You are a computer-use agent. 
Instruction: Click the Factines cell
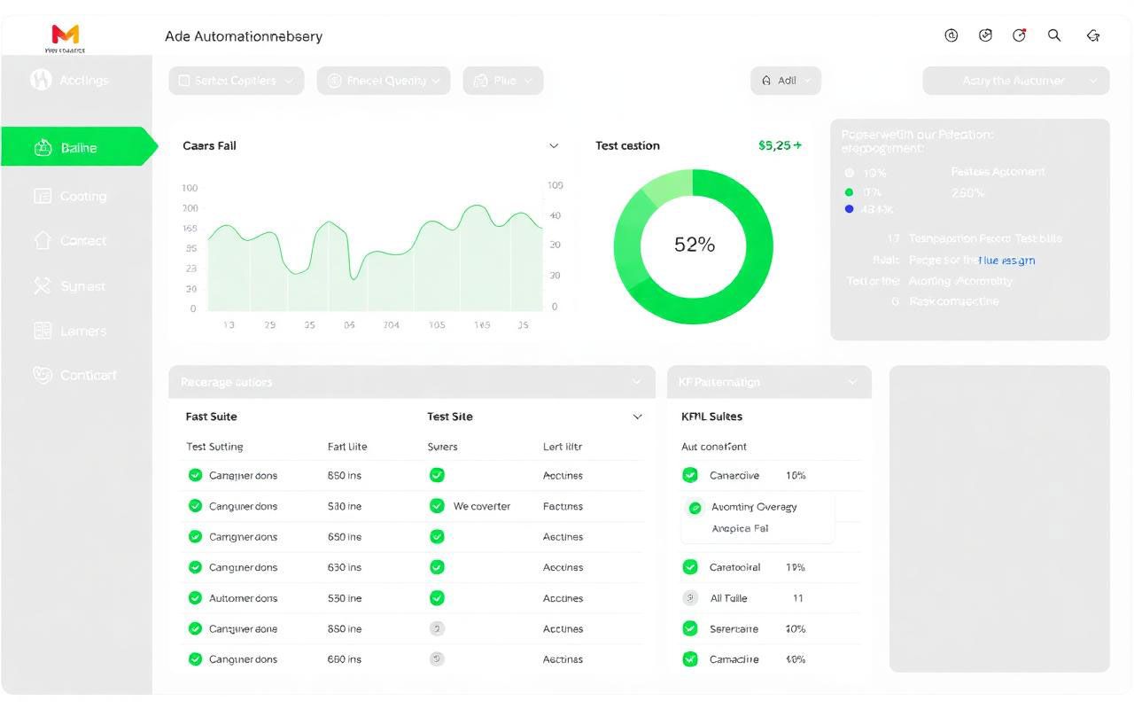(563, 506)
